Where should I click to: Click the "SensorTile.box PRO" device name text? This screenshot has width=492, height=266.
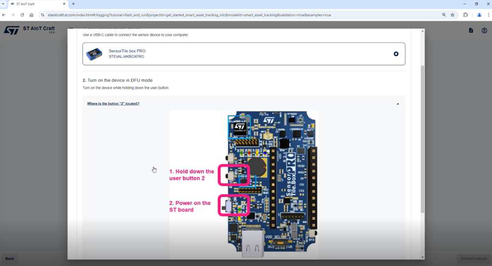[127, 51]
